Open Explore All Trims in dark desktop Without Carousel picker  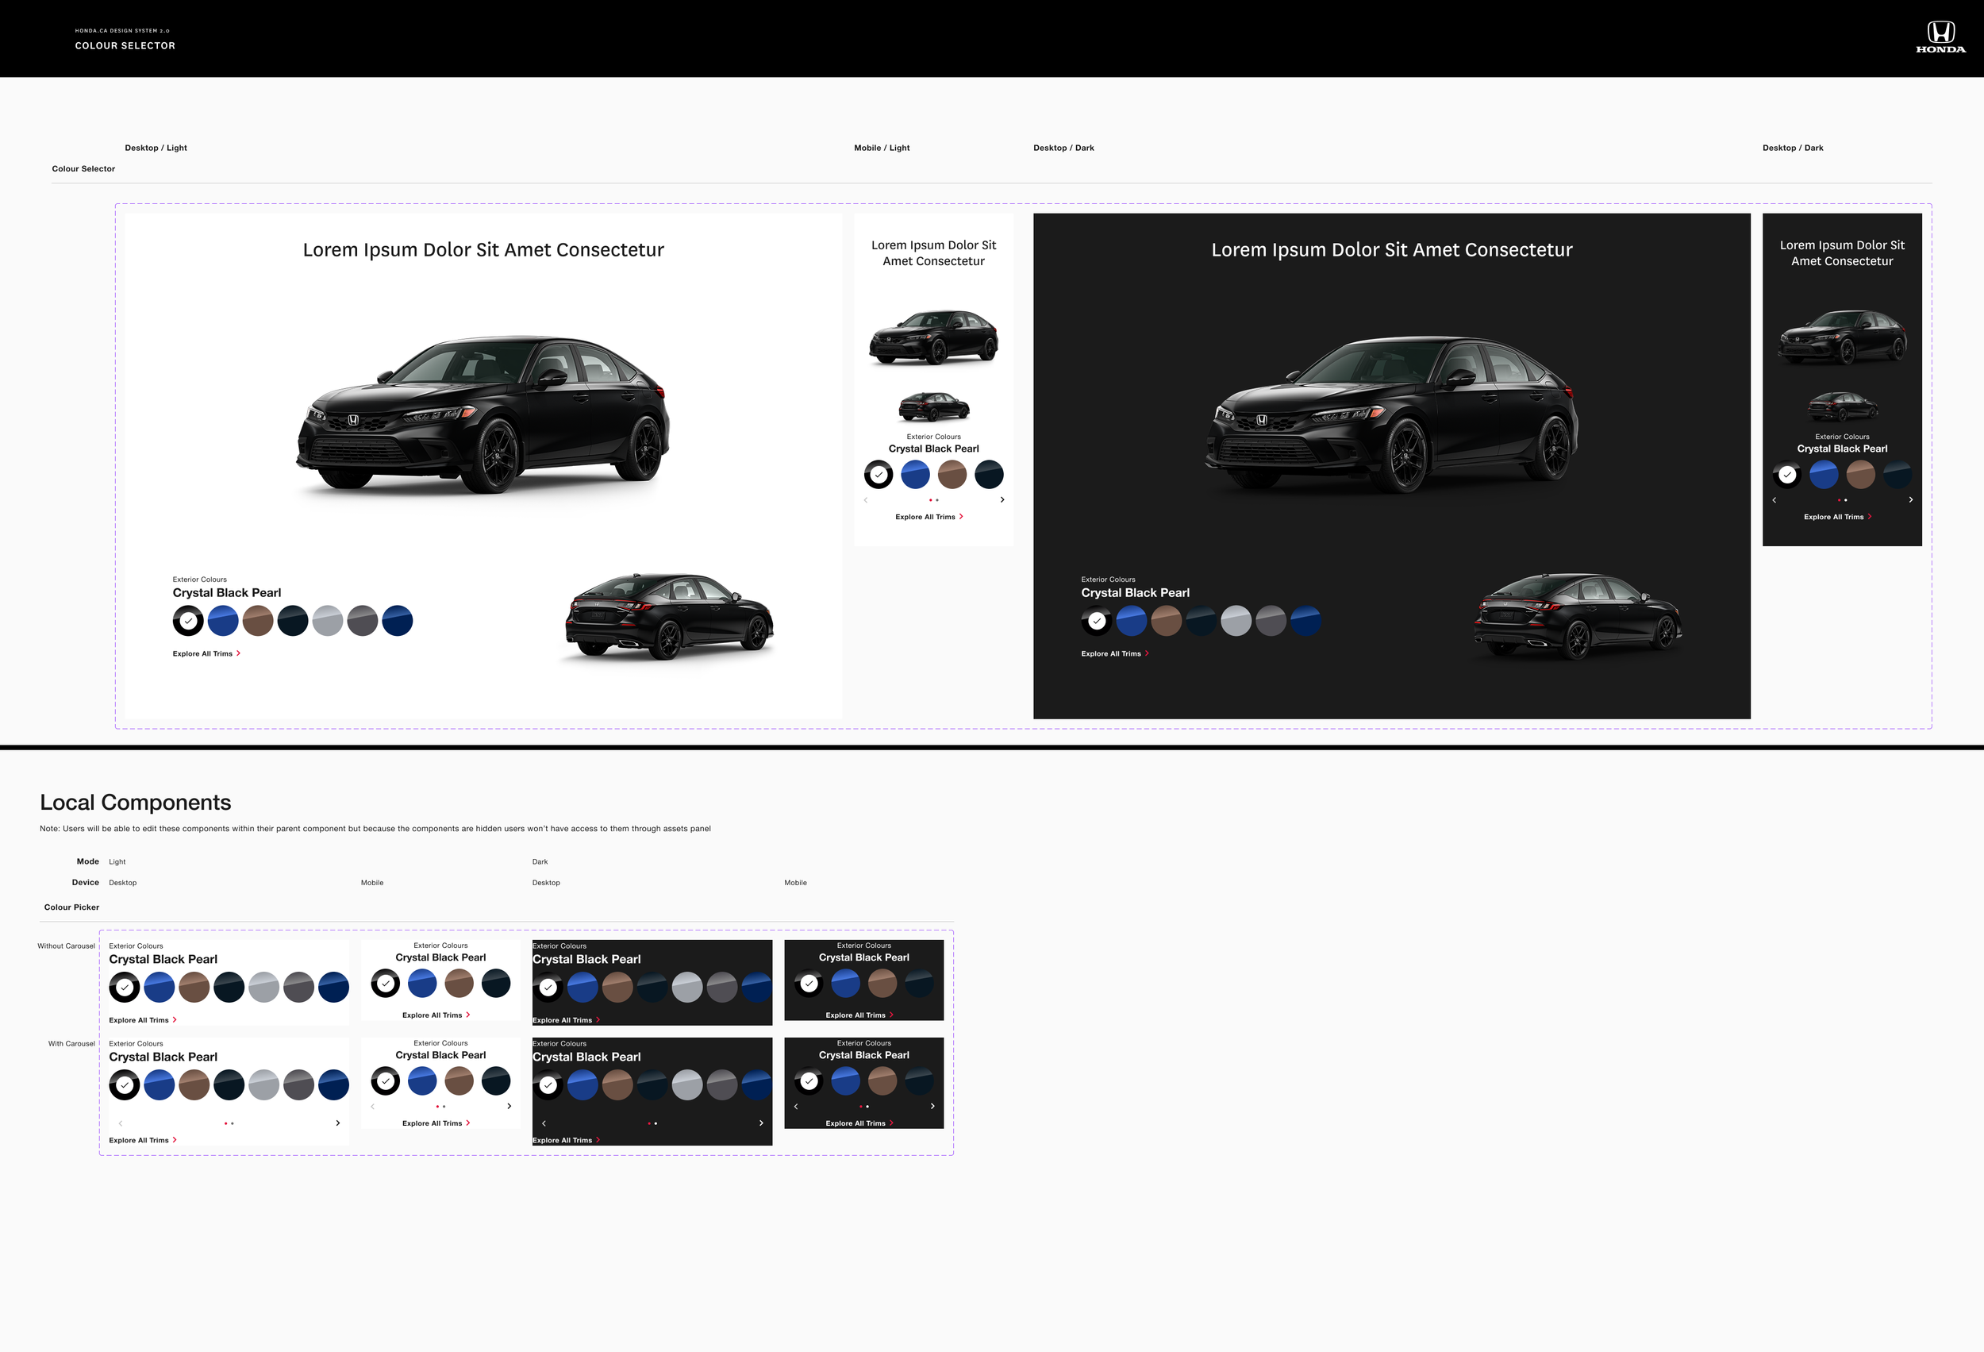coord(567,1020)
